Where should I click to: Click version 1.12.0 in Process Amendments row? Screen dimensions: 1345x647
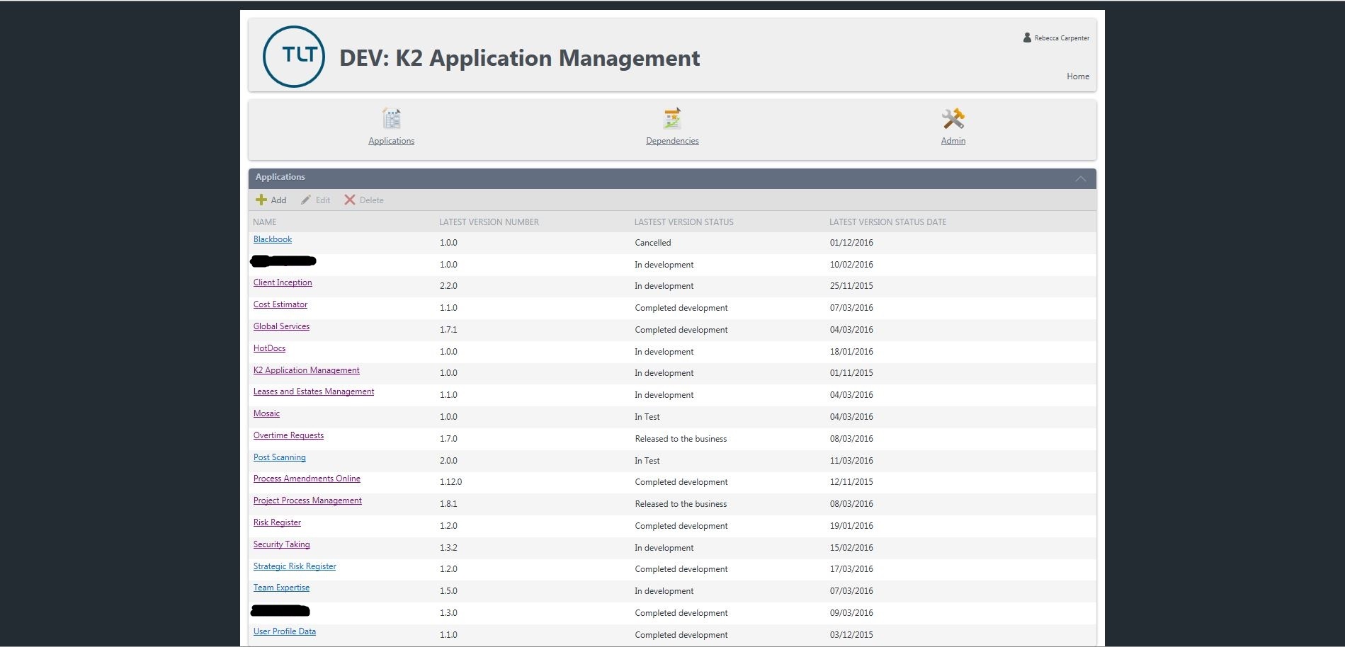click(x=450, y=482)
